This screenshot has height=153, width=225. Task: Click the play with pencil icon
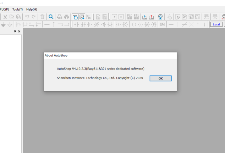pyautogui.click(x=178, y=17)
